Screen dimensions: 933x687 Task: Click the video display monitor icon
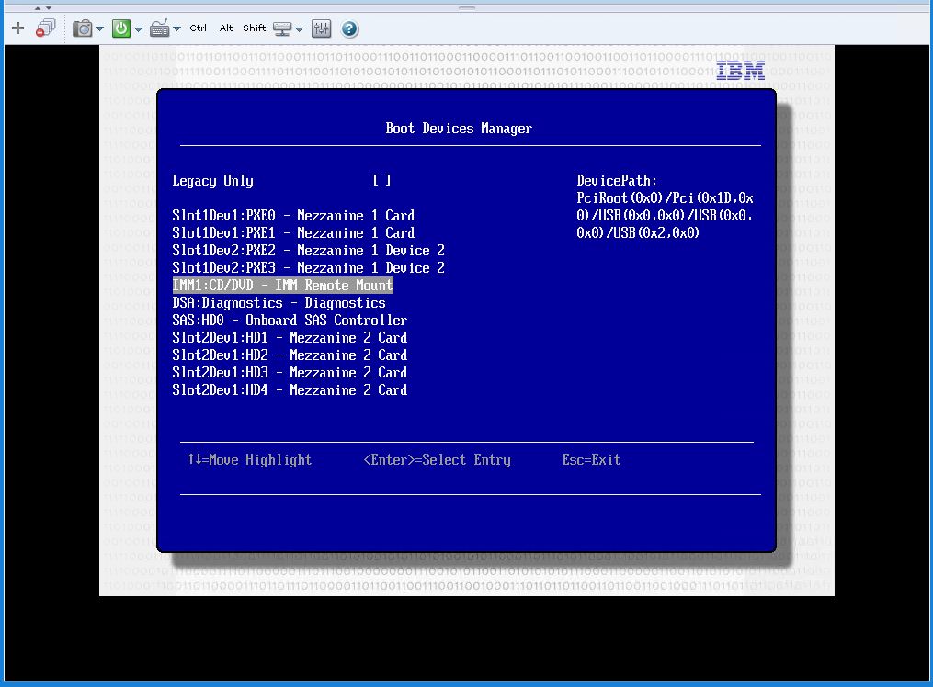click(x=283, y=28)
